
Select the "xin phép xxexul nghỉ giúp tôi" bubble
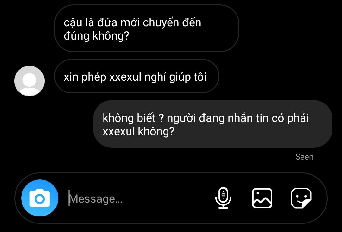[x=136, y=76]
